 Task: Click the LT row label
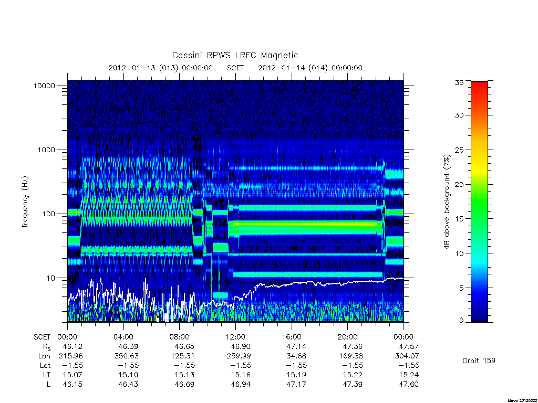tap(47, 375)
